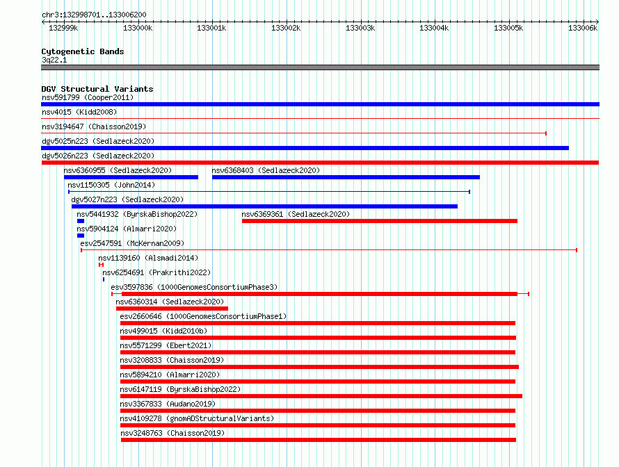Select esv3597836 (1000GenomesConsortiumPhase3) label
The width and height of the screenshot is (619, 467).
[194, 287]
